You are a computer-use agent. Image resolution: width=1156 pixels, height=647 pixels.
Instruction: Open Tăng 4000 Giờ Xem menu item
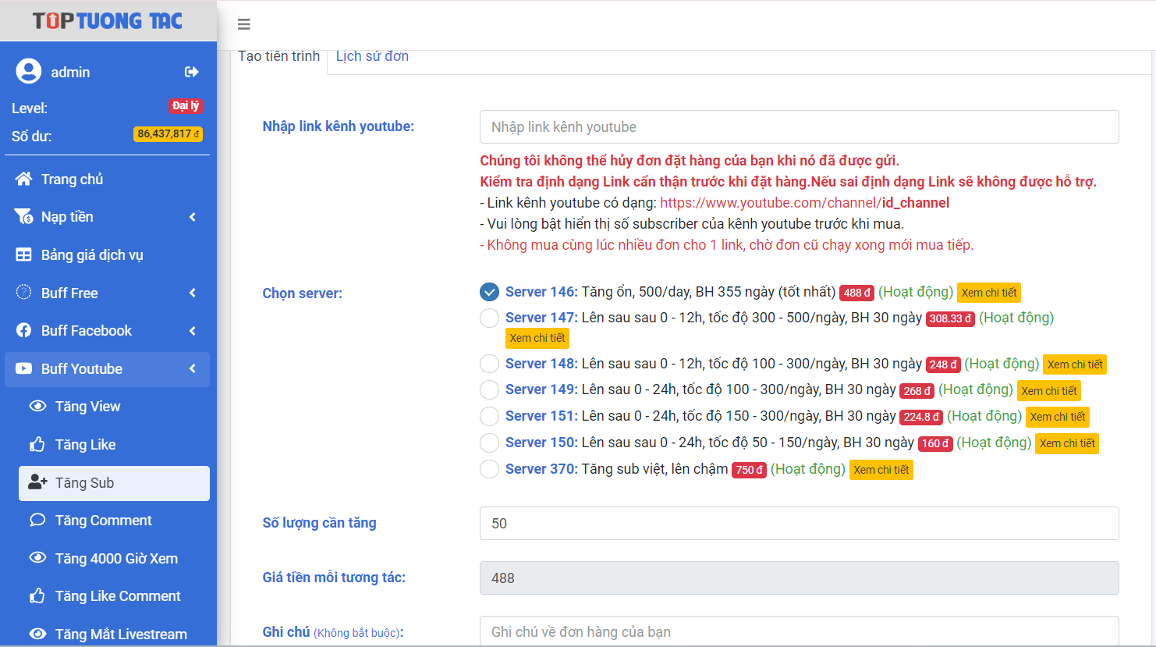(x=114, y=558)
